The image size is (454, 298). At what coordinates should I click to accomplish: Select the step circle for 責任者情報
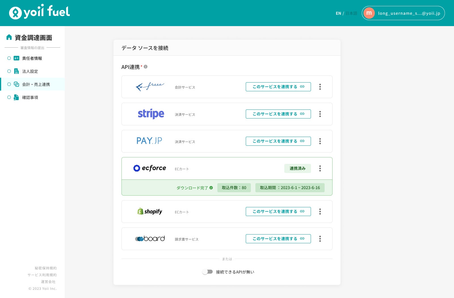[9, 58]
